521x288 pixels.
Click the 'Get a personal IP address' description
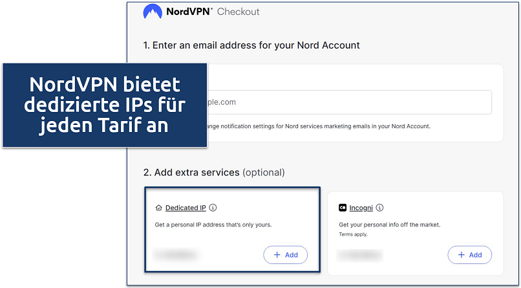(214, 225)
